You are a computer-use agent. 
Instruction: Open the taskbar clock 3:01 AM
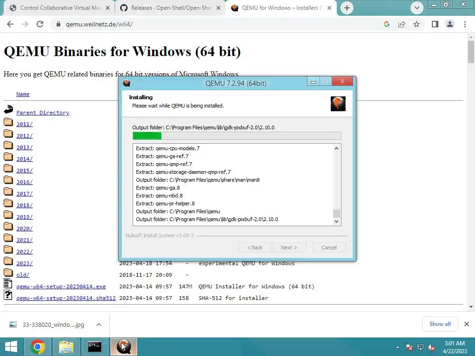[x=455, y=347]
